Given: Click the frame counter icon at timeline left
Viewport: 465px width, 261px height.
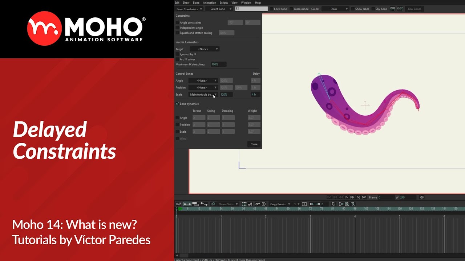Looking at the screenshot, I should click(x=178, y=204).
